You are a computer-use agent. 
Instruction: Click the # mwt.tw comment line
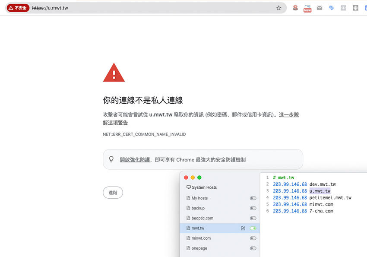[x=283, y=178]
